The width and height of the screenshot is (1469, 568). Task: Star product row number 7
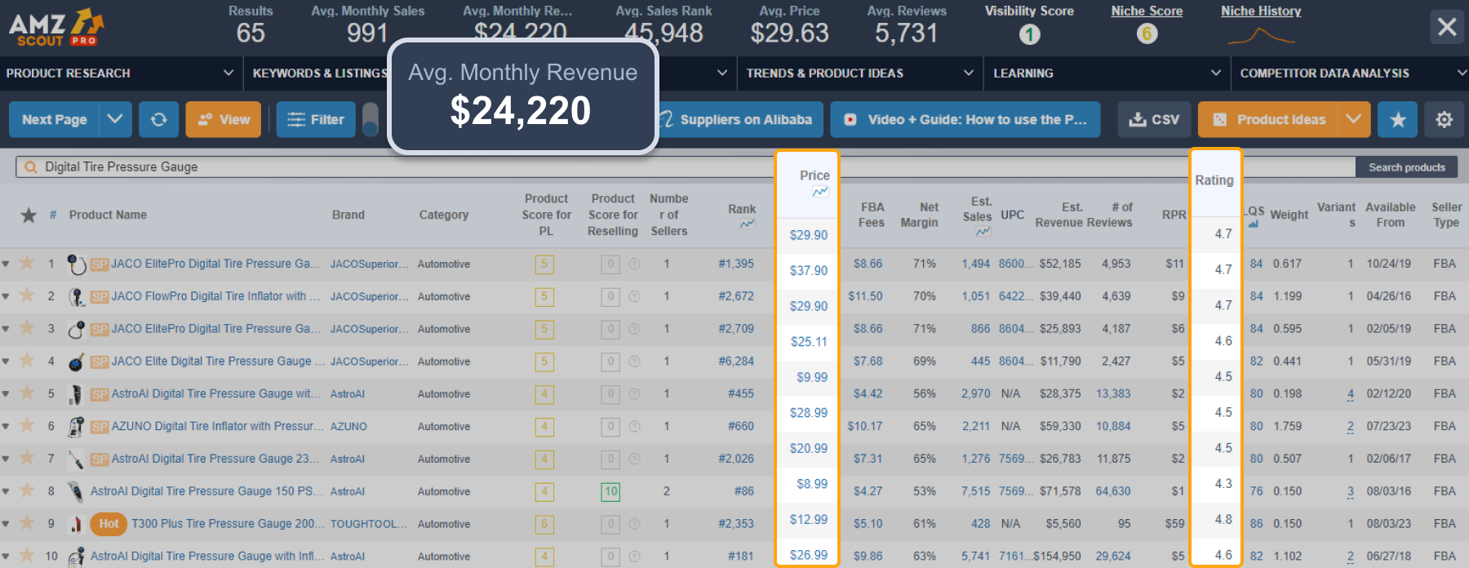27,457
